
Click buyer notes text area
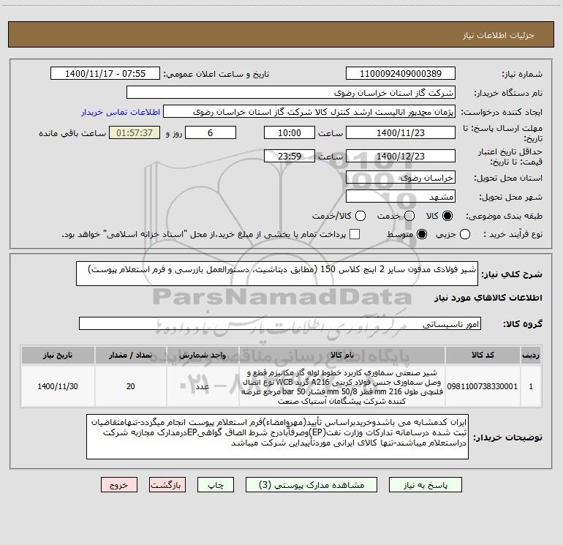click(x=277, y=437)
